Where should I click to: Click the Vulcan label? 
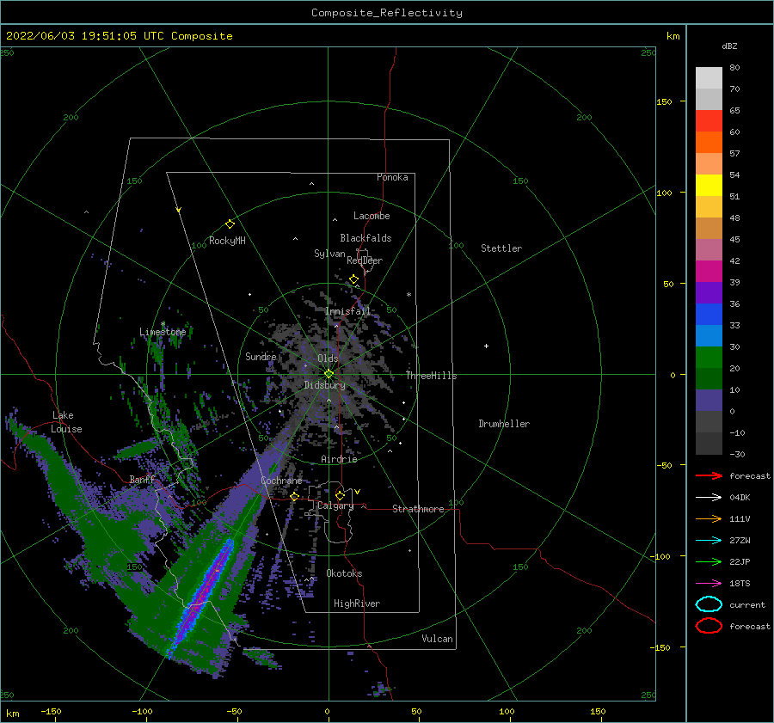(x=438, y=639)
